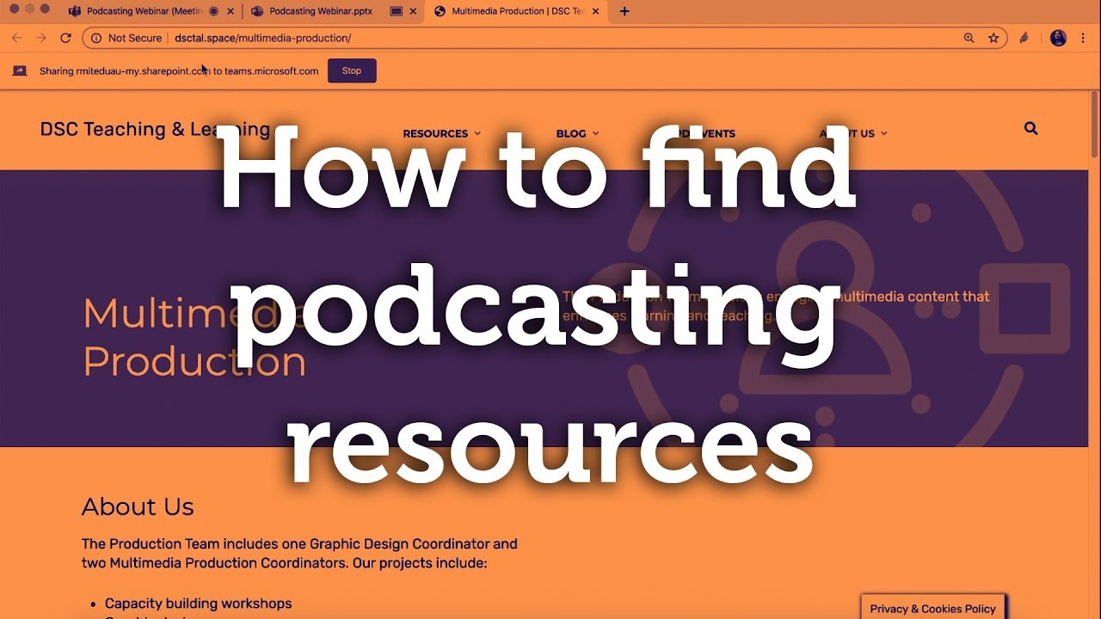Expand the BLOG menu
The image size is (1101, 619).
[x=577, y=133]
